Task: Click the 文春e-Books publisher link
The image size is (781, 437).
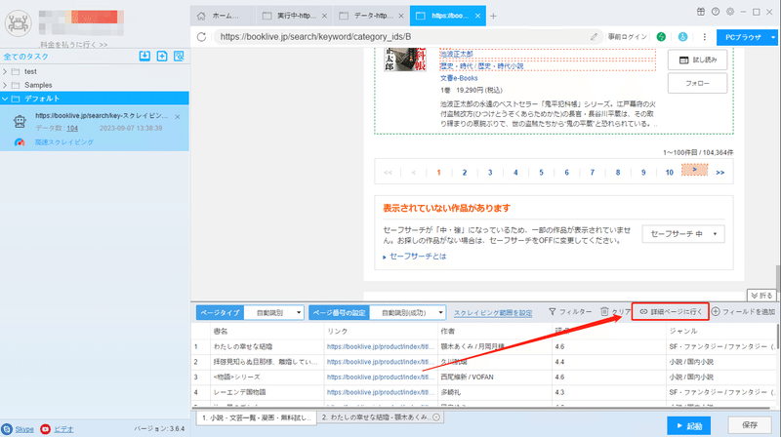Action: pyautogui.click(x=459, y=78)
